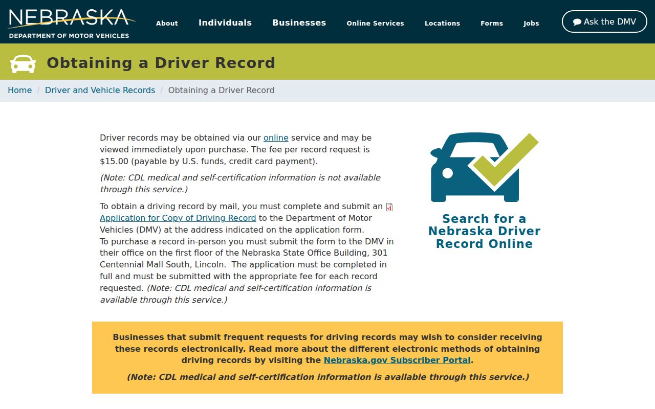Visit the Nebraska.gov Subscriber Portal link
Image resolution: width=655 pixels, height=409 pixels.
[397, 360]
